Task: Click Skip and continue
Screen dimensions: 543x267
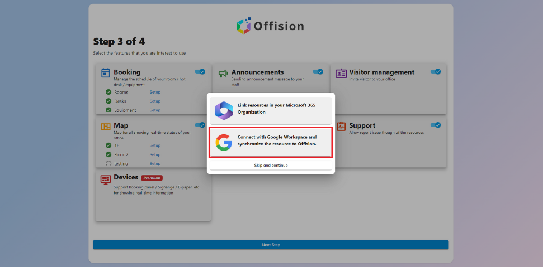Action: 271,165
